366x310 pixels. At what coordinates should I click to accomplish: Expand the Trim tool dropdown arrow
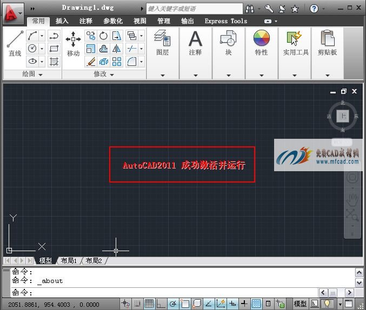(x=142, y=49)
